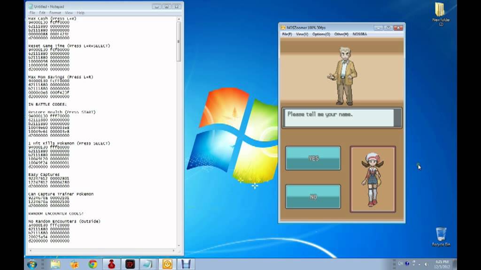Click the 'Restore Health (Press START)' line
Image resolution: width=481 pixels, height=270 pixels.
(x=62, y=112)
